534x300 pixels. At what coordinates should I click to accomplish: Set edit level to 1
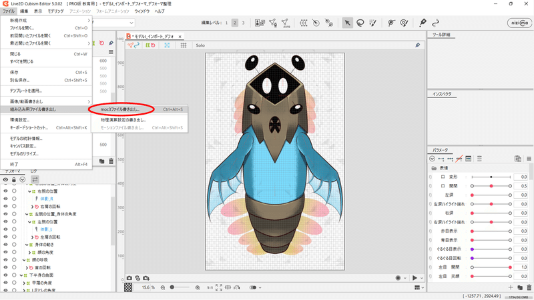pos(226,23)
